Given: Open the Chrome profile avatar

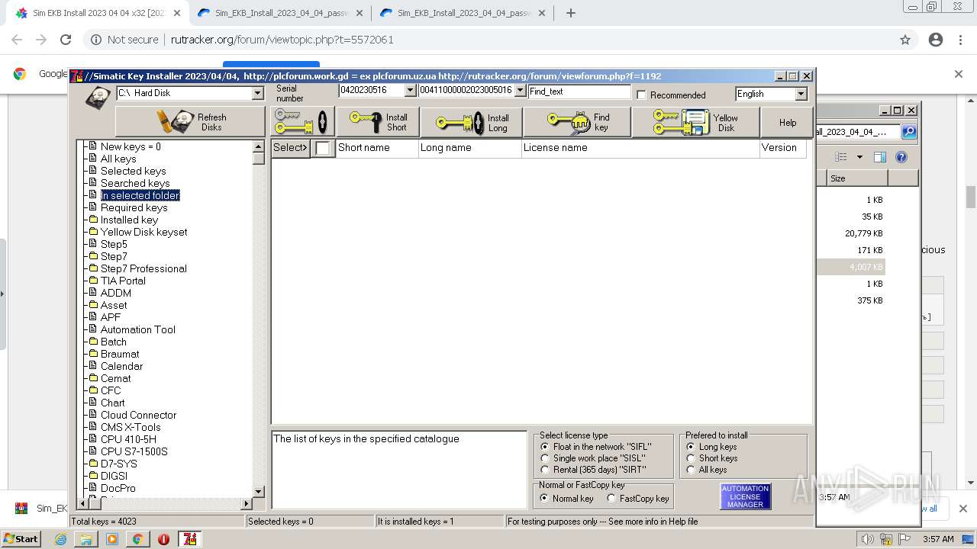Looking at the screenshot, I should coord(936,40).
